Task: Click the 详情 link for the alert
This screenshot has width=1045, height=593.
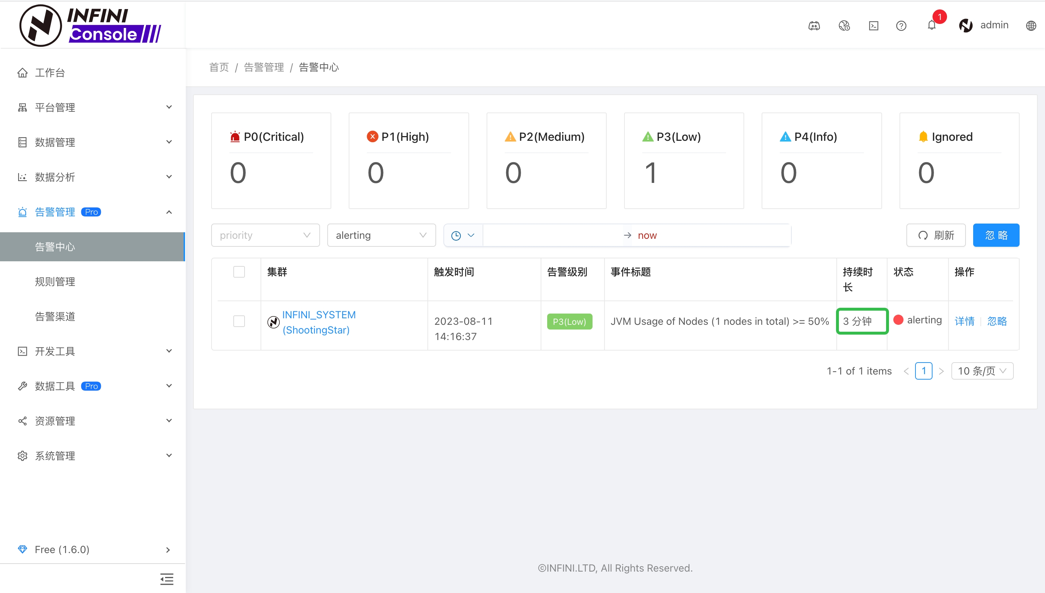Action: [x=964, y=321]
